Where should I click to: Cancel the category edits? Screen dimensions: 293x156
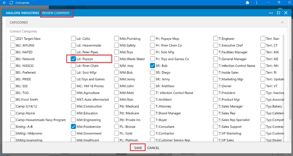[x=153, y=148]
